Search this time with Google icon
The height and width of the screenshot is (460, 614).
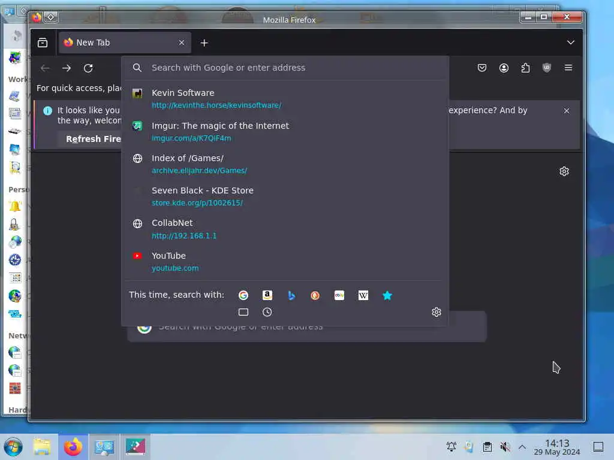[x=243, y=295]
